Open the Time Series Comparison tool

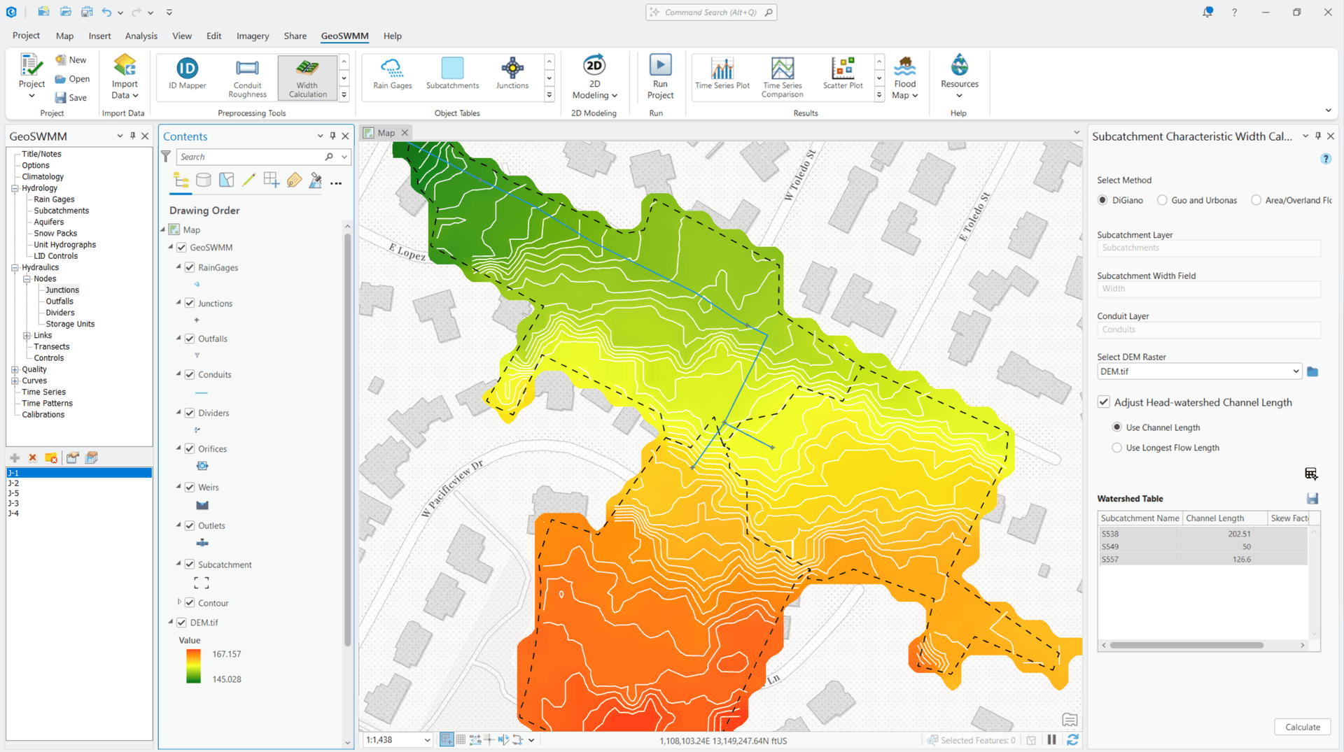(782, 77)
